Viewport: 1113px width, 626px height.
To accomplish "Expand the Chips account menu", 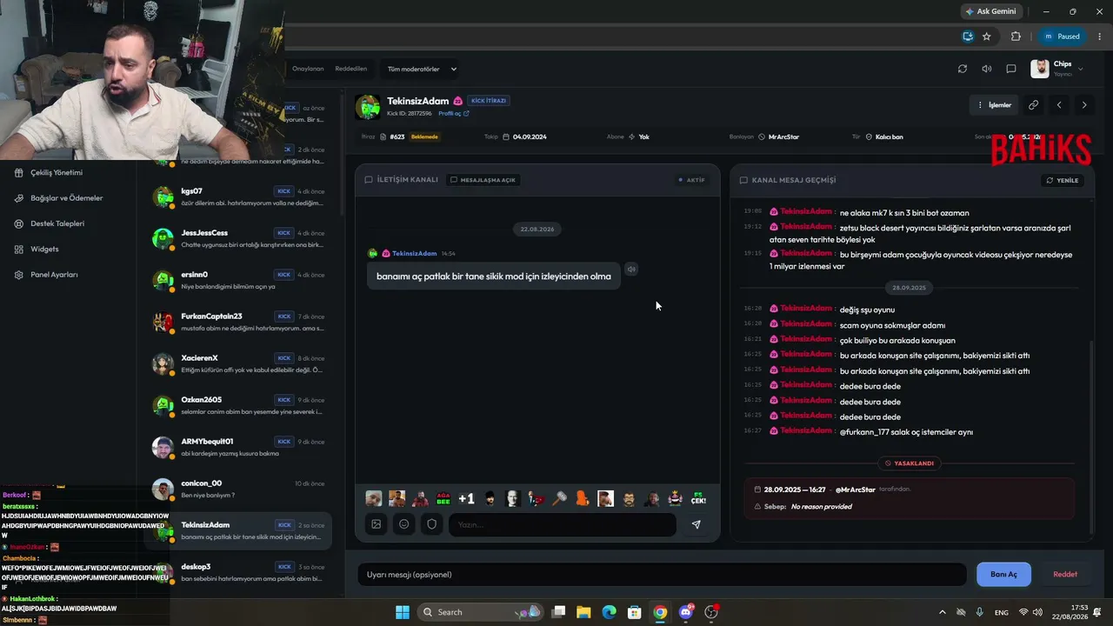I will point(1057,69).
